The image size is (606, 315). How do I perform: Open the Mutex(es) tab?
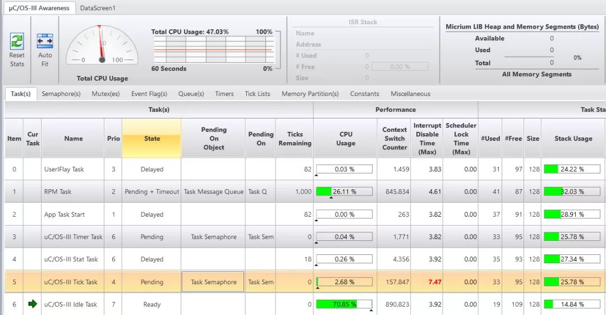coord(105,94)
